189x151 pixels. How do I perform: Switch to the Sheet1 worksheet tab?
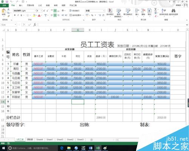click(x=50, y=140)
